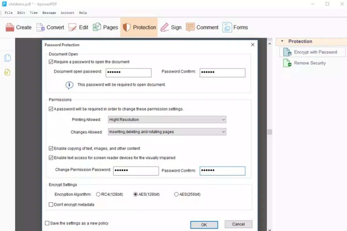Toggle Enable copying of text, images
The width and height of the screenshot is (347, 231).
(x=51, y=148)
